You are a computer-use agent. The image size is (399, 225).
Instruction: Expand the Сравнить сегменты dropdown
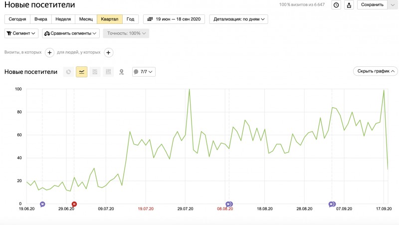coord(70,33)
